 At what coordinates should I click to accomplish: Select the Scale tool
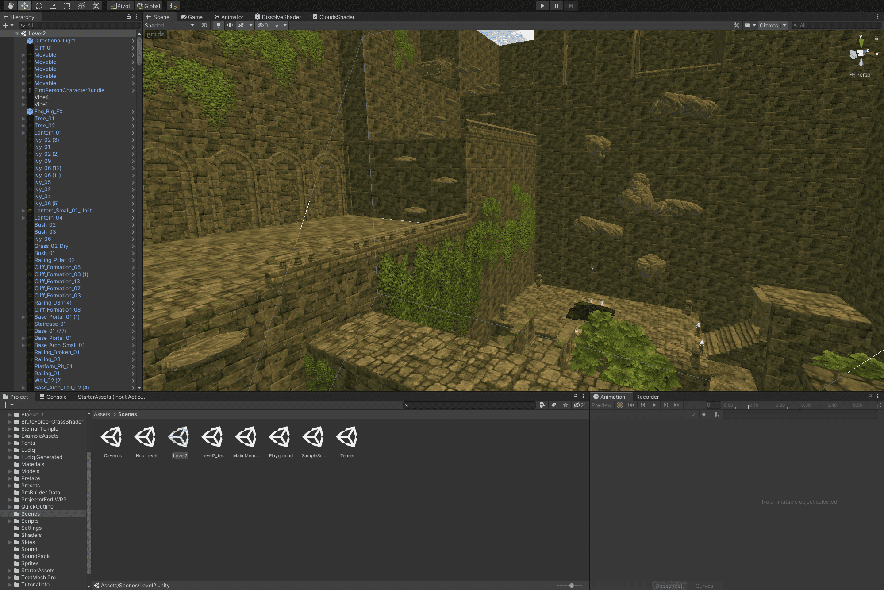53,6
